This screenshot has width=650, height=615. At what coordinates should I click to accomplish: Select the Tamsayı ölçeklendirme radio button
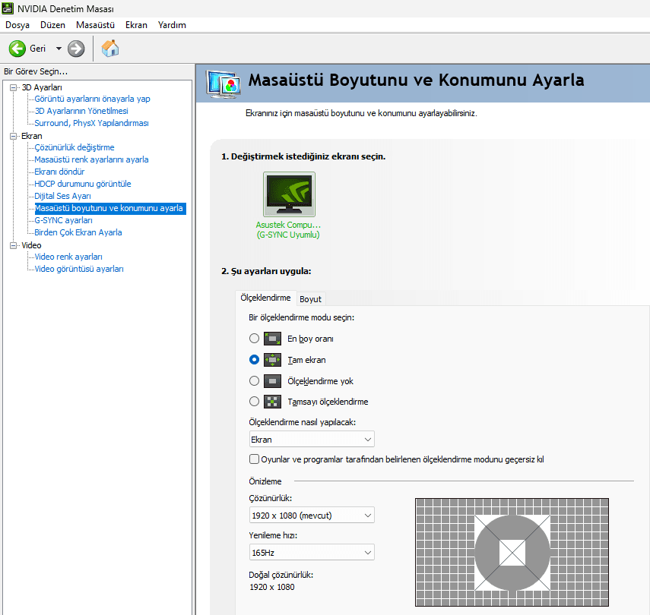254,402
